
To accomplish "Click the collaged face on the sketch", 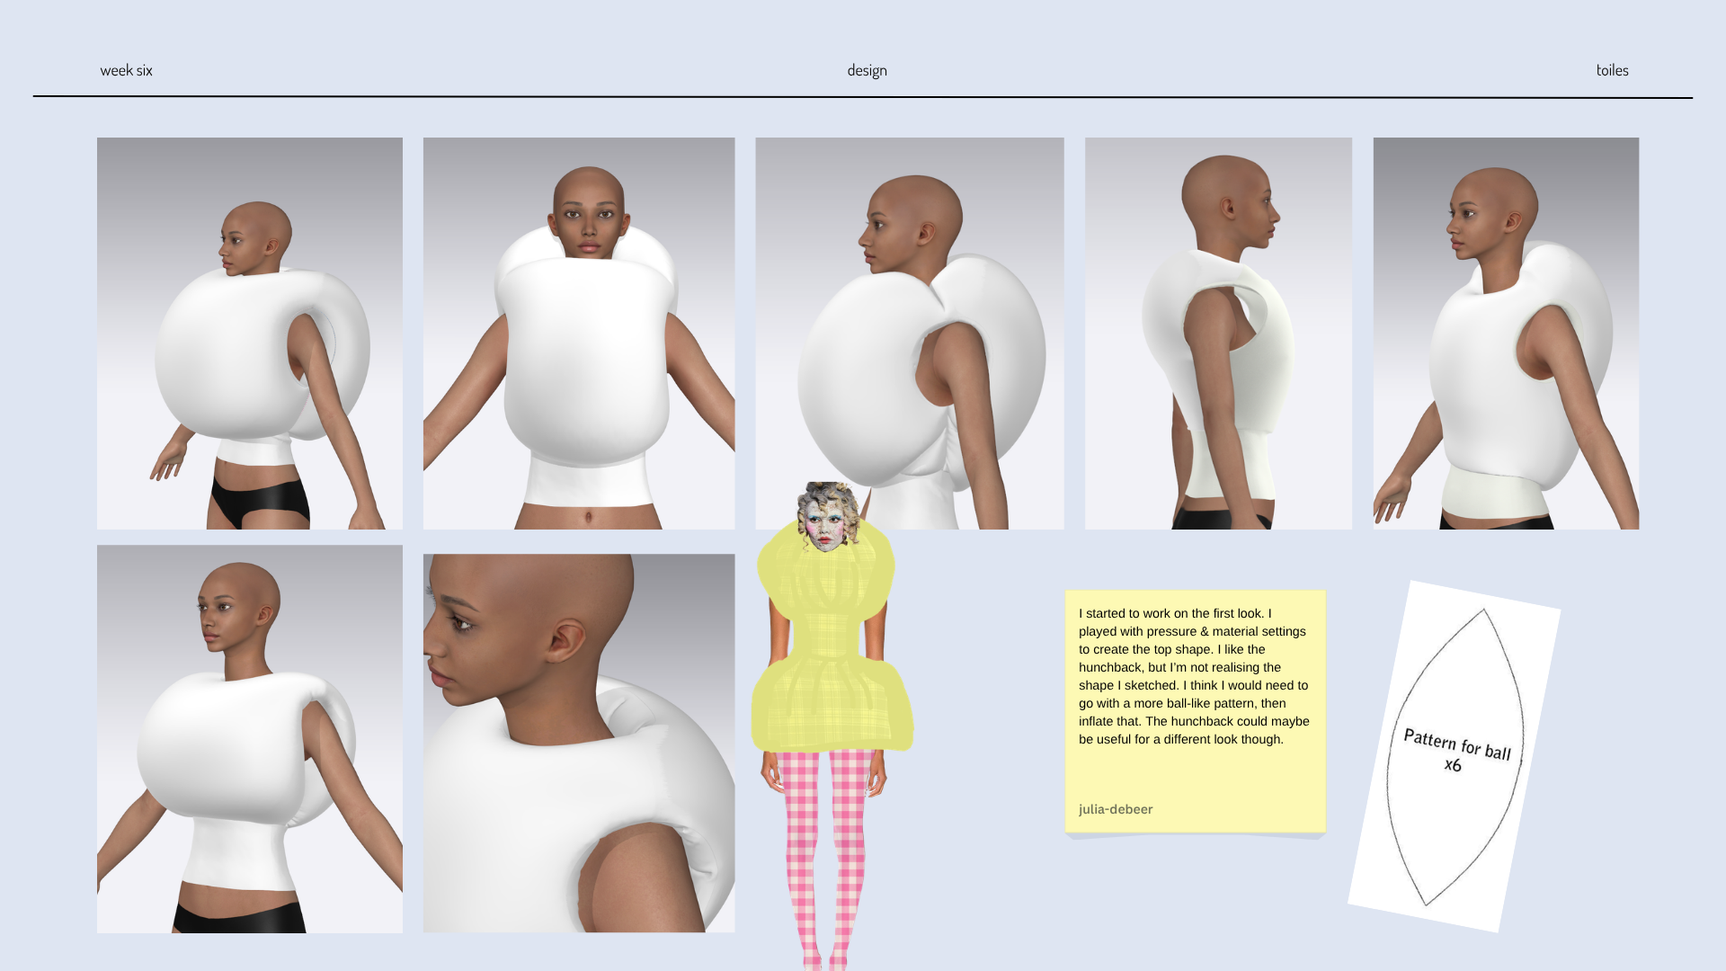I will 828,517.
